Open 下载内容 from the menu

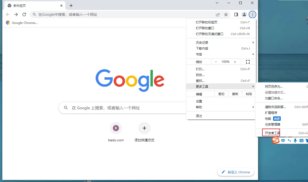coord(221,49)
